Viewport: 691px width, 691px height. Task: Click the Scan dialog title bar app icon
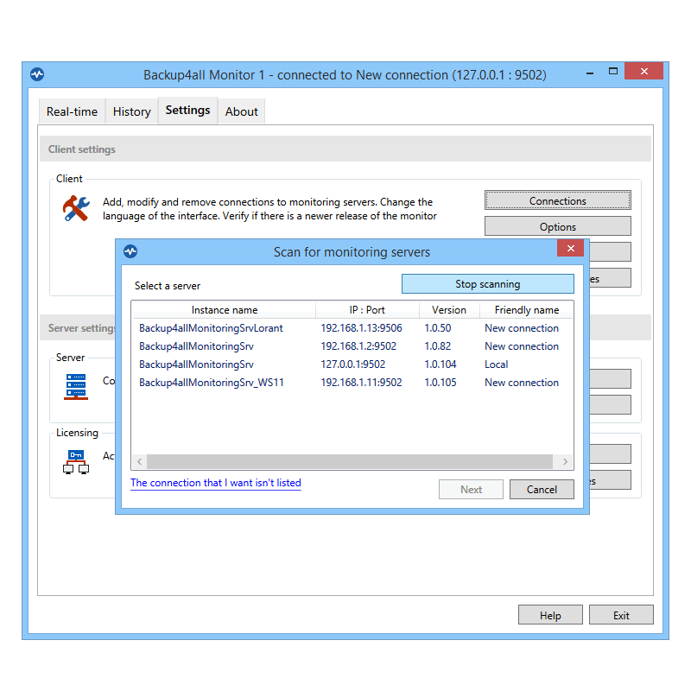(x=130, y=251)
